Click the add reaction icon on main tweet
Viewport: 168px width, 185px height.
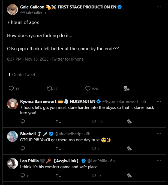[126, 88]
